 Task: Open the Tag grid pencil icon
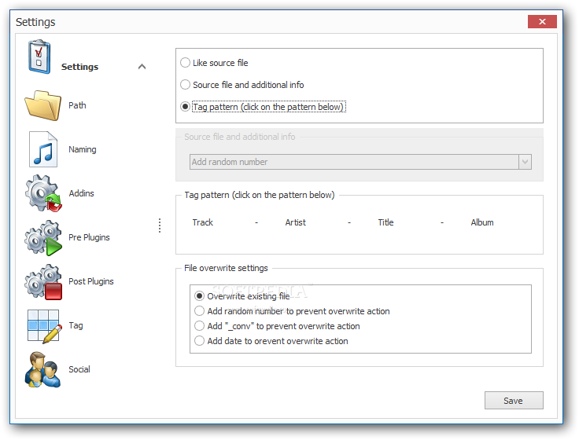click(x=44, y=326)
